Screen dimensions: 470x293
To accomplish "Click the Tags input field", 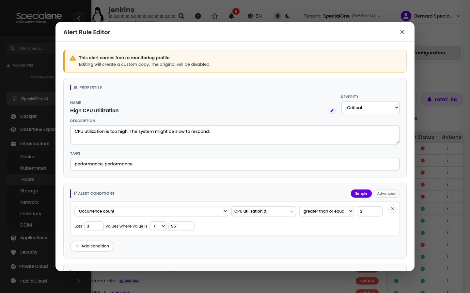I will coord(235,164).
